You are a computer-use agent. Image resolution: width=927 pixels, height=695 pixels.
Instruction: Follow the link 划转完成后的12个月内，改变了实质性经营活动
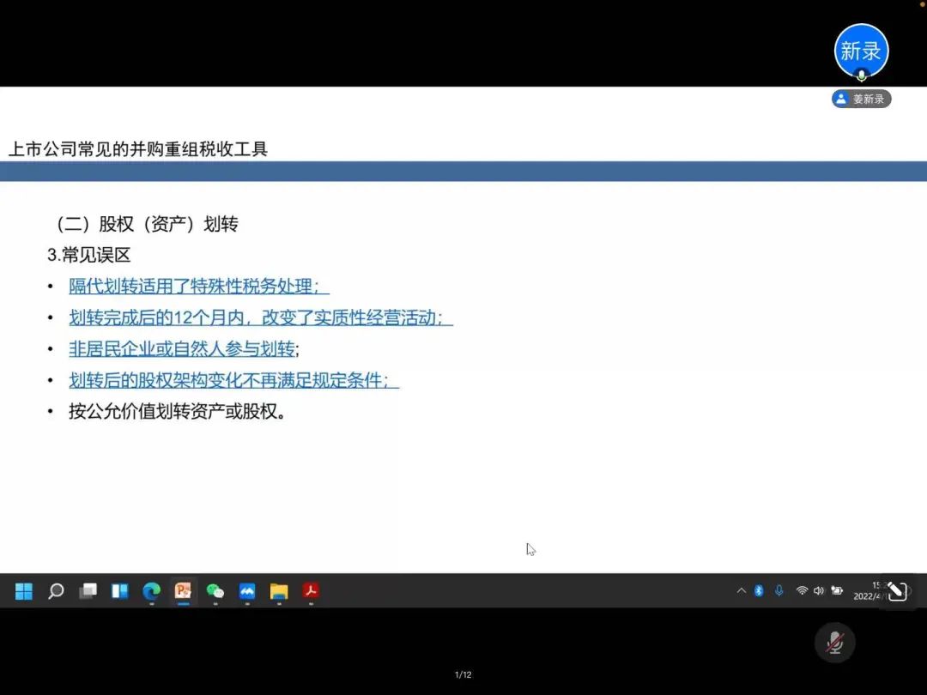(x=259, y=318)
